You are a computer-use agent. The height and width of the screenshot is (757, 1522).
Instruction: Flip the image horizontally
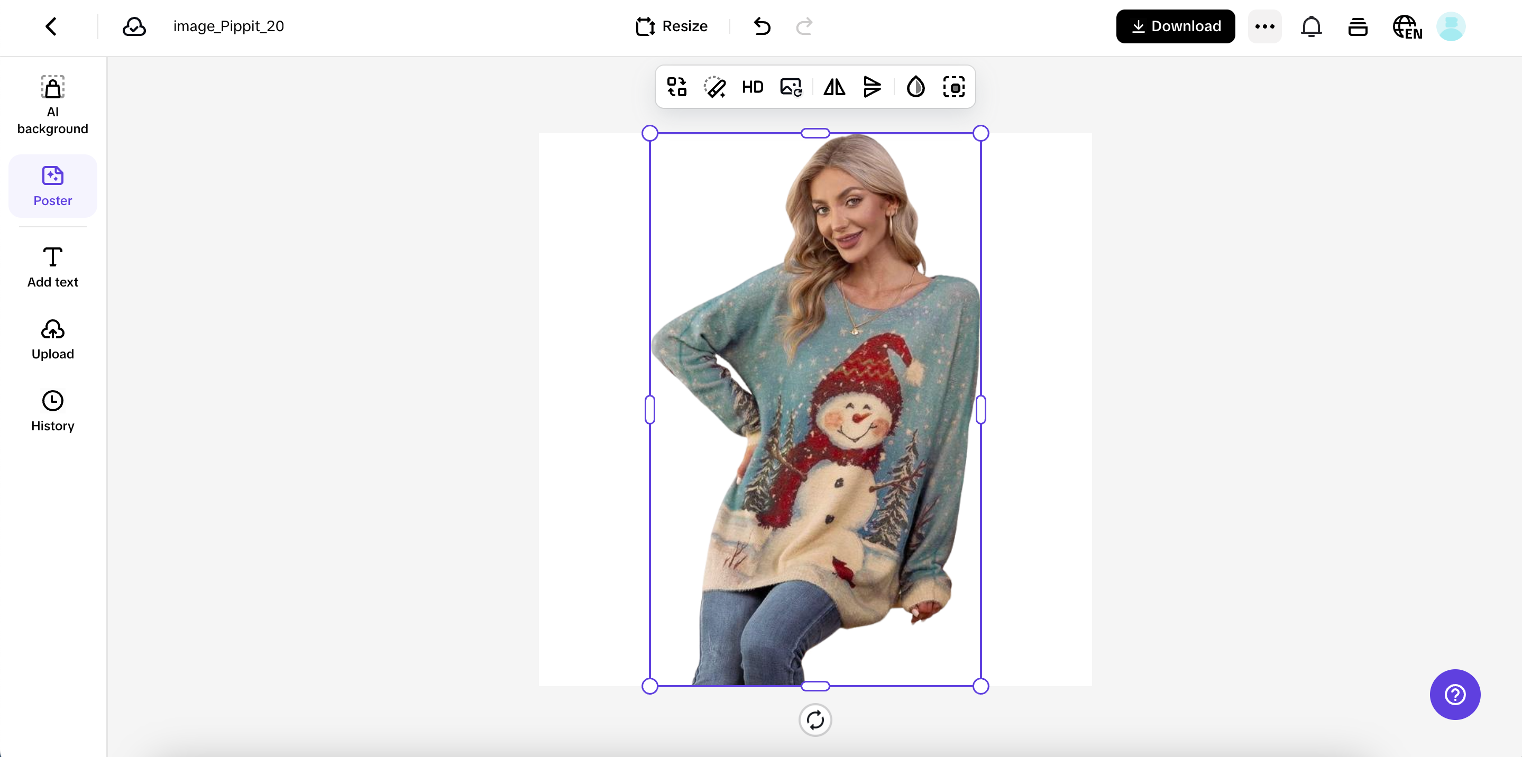pyautogui.click(x=833, y=87)
